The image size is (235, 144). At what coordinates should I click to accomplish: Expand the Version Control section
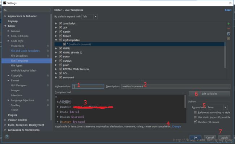[5, 120]
